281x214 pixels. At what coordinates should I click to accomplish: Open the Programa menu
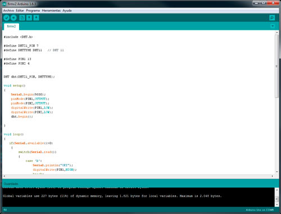(33, 11)
